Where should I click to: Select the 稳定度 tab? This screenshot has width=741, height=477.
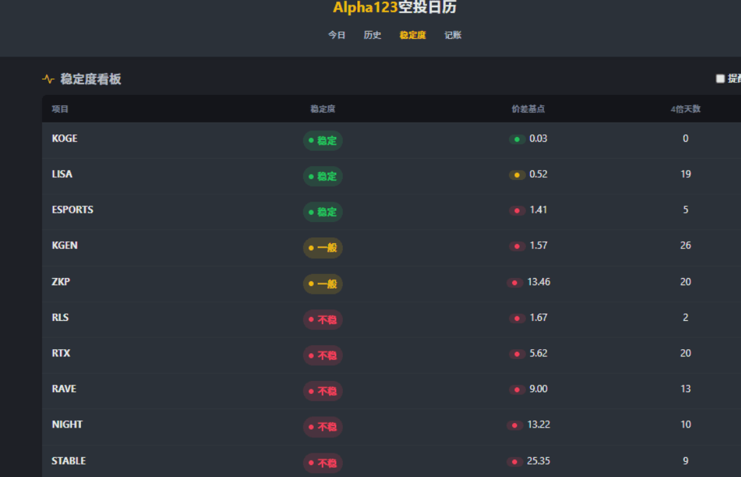click(413, 36)
